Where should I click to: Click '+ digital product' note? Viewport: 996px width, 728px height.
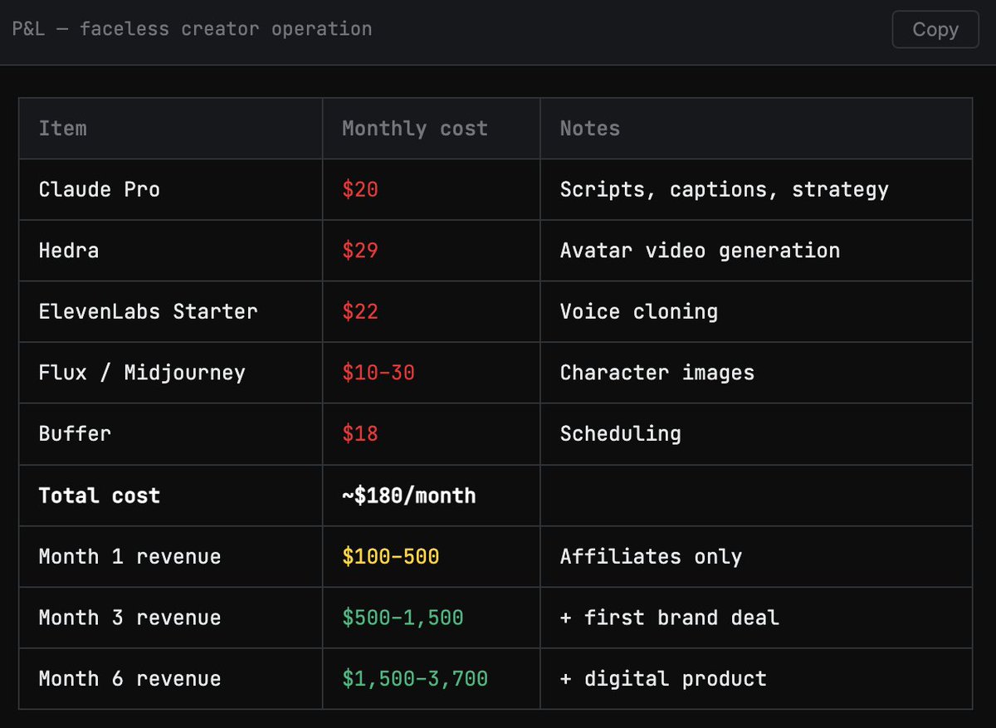coord(664,678)
